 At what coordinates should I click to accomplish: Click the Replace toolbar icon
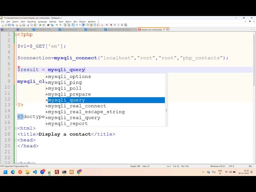pyautogui.click(x=52, y=25)
